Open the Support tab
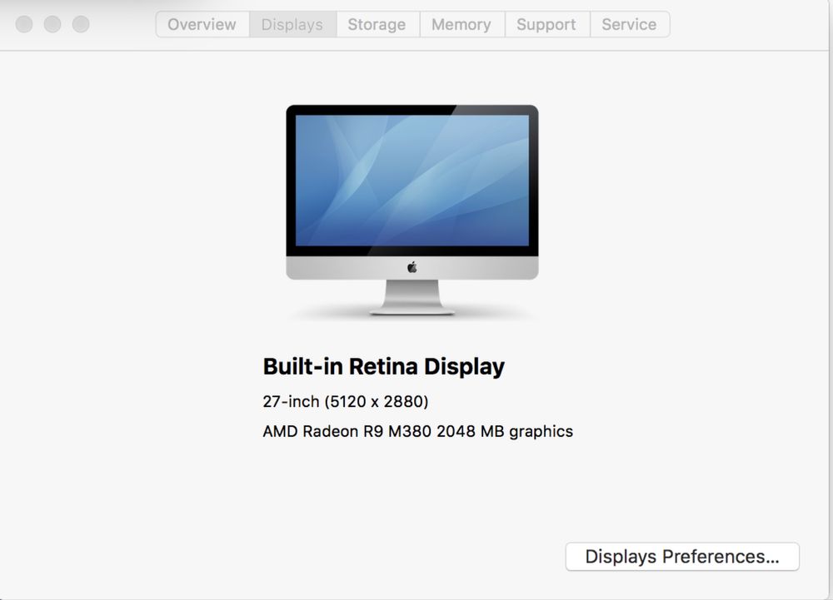 [546, 24]
